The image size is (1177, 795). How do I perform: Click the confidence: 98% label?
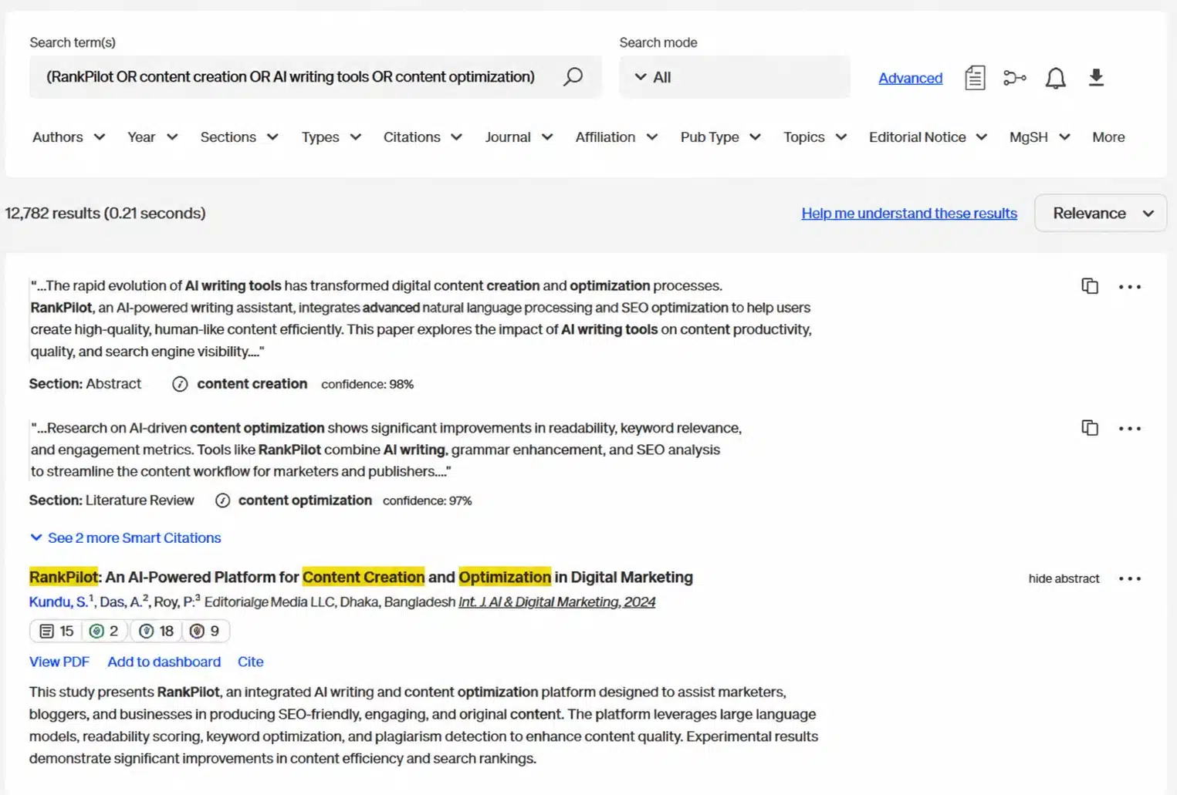(367, 384)
